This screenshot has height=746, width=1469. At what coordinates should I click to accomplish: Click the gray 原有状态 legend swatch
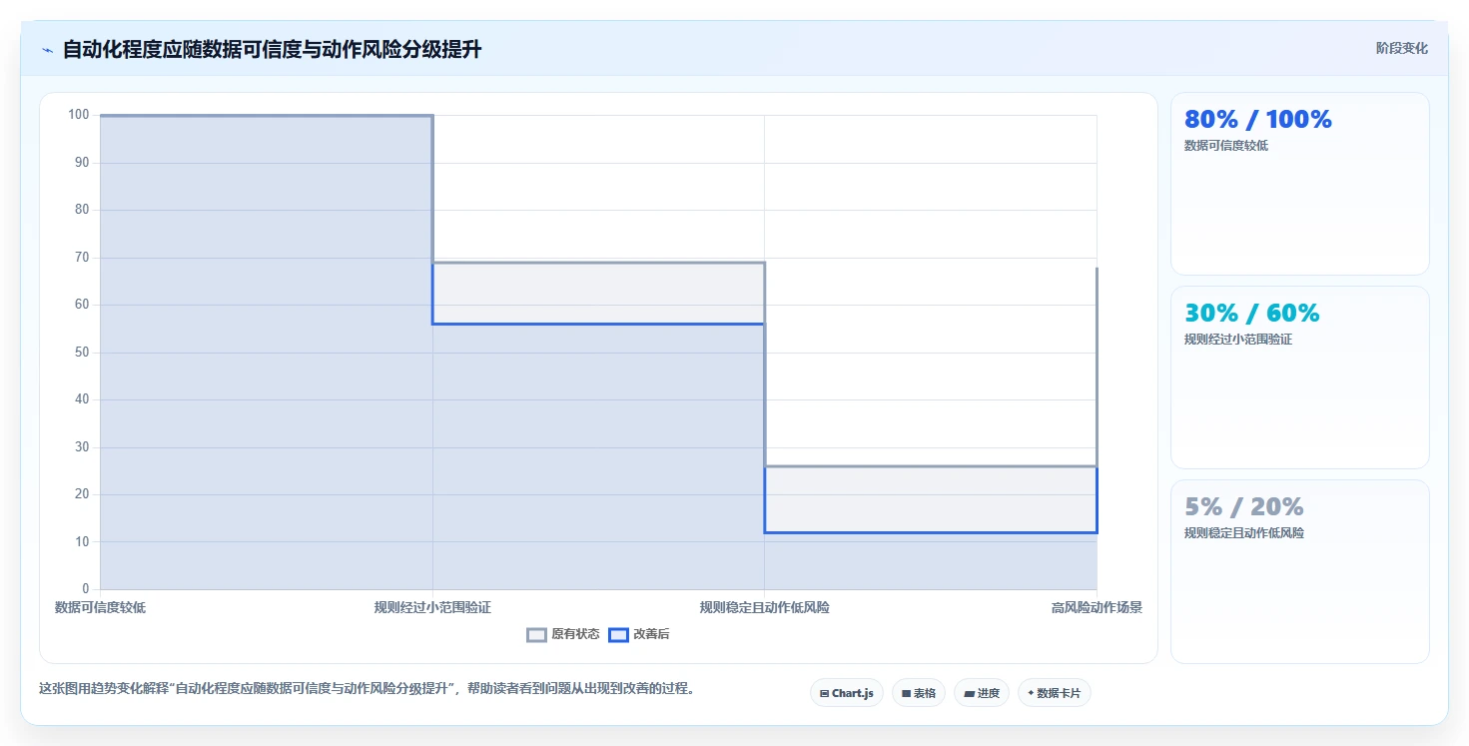coord(536,634)
